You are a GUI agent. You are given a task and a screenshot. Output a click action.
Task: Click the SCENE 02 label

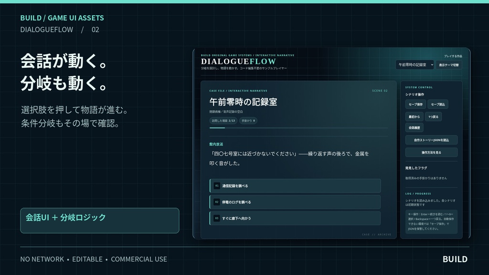[380, 91]
